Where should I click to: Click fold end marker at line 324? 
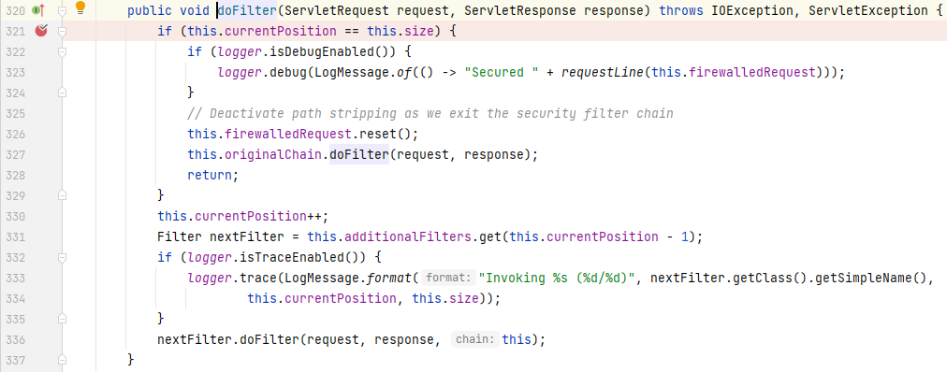(x=62, y=93)
